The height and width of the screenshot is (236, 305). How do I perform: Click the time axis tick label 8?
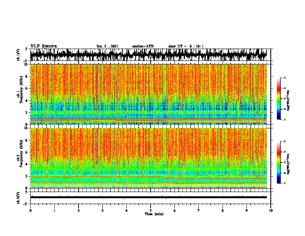tap(223, 211)
